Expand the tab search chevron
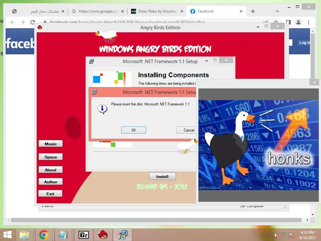 click(x=277, y=11)
